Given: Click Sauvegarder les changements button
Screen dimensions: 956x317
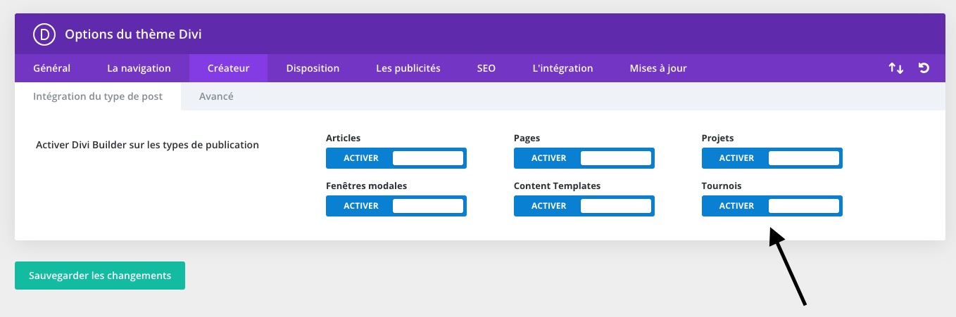Looking at the screenshot, I should point(100,276).
